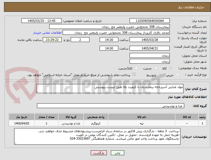Click the item code cell showing --
Image resolution: width=211 pixels, height=160 pixels.
[187, 123]
